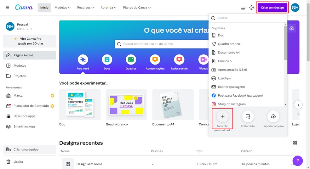Click the Tipo column header

point(199,151)
